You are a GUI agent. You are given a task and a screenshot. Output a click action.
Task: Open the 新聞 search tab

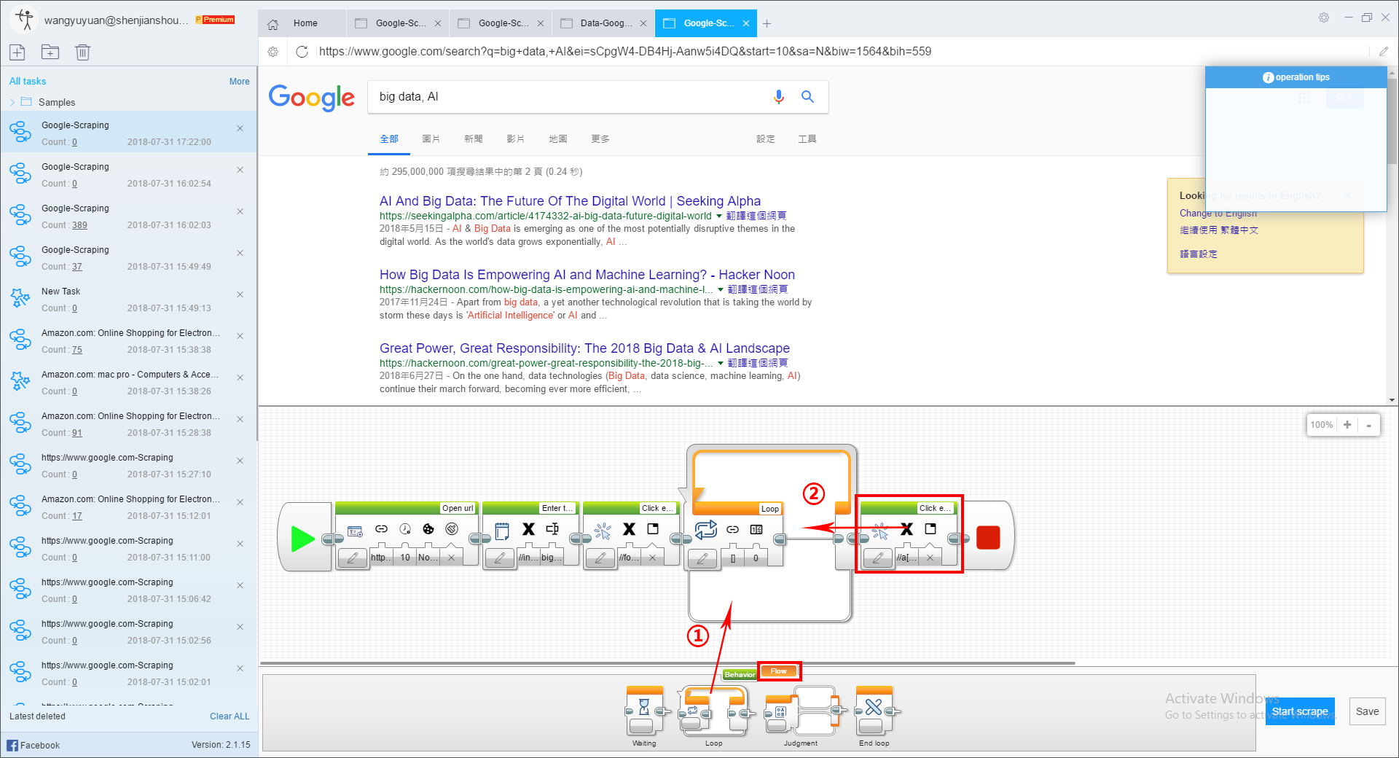click(x=474, y=138)
